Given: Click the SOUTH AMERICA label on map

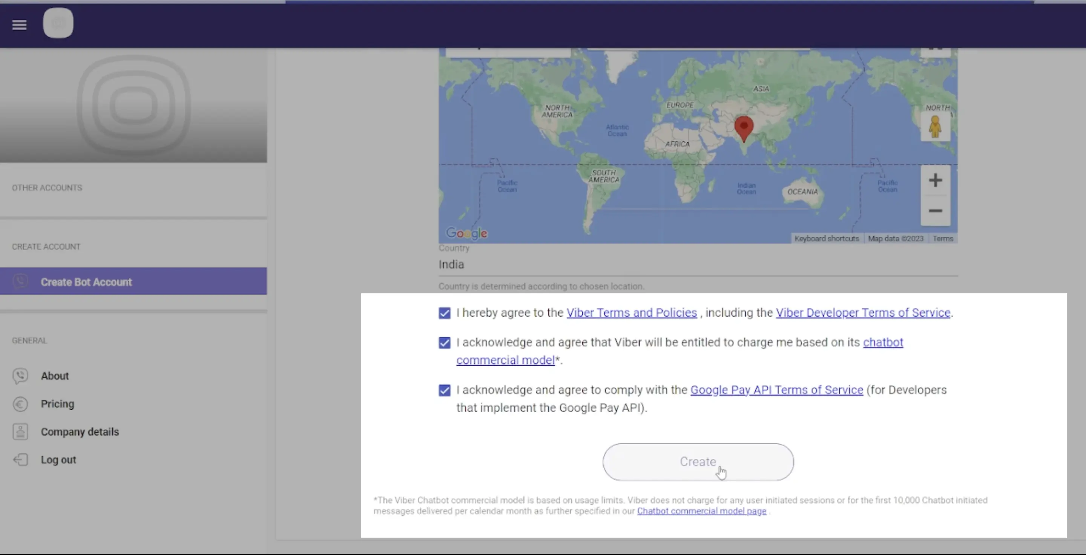Looking at the screenshot, I should (x=604, y=176).
